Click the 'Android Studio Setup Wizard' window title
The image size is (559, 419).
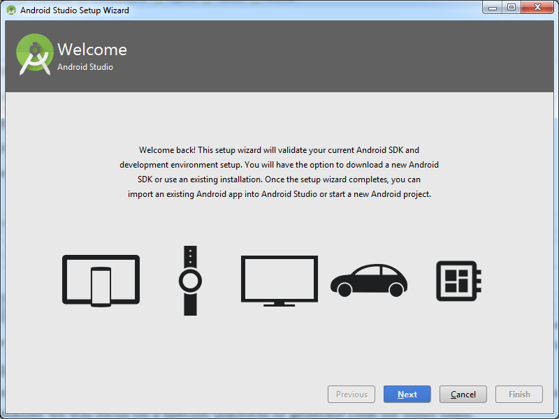coord(75,10)
